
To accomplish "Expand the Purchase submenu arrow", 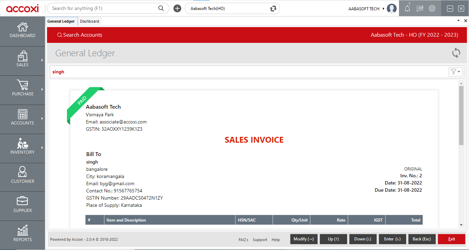I will [42, 90].
